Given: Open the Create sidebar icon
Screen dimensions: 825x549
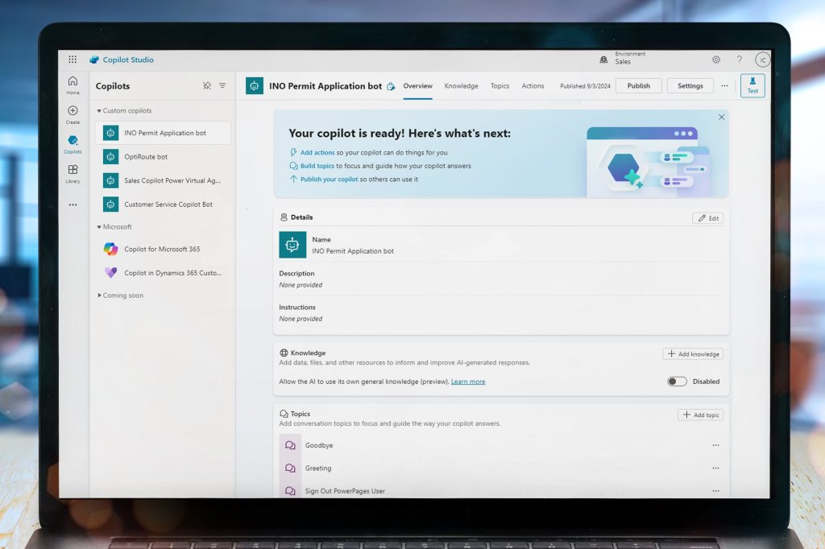Looking at the screenshot, I should pyautogui.click(x=73, y=114).
